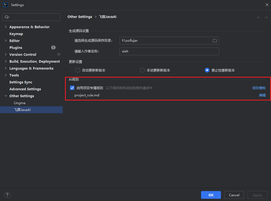
Task: Click the 更新设置 section heading
Action: pyautogui.click(x=75, y=62)
